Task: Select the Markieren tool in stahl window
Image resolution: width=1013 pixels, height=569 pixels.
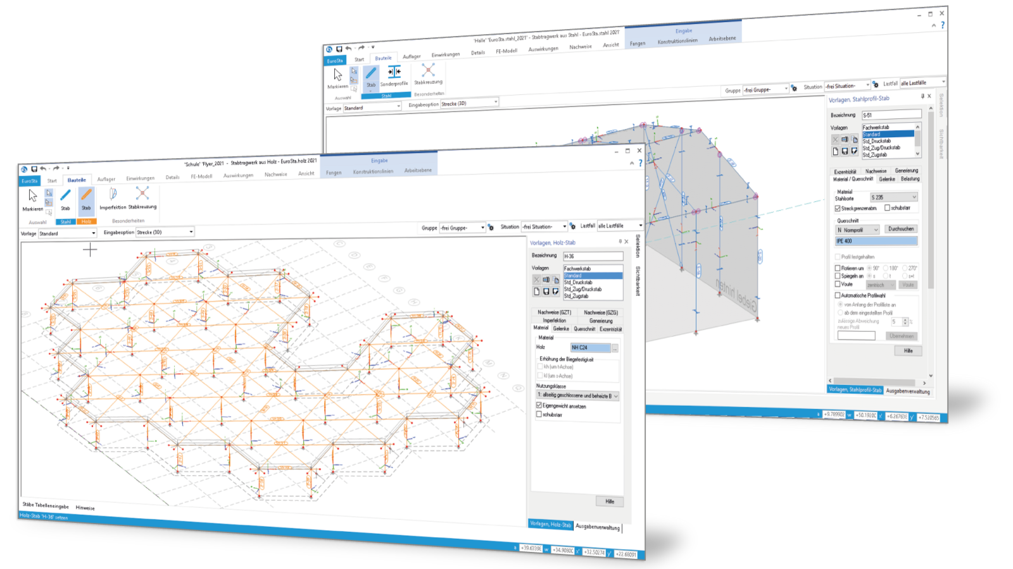Action: click(x=338, y=78)
